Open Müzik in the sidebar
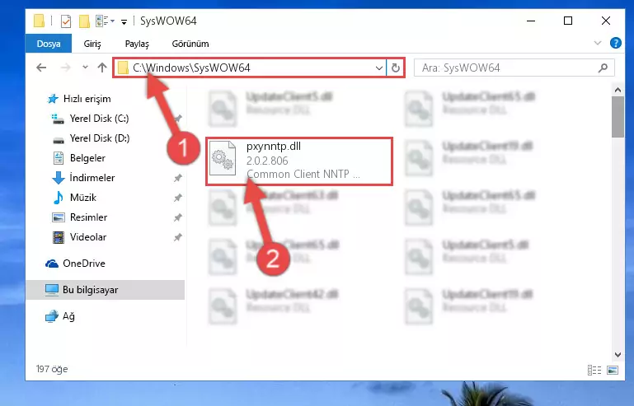634x406 pixels. [x=83, y=198]
